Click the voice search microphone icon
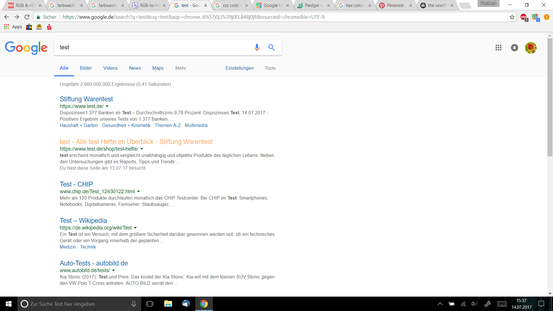 coord(256,47)
